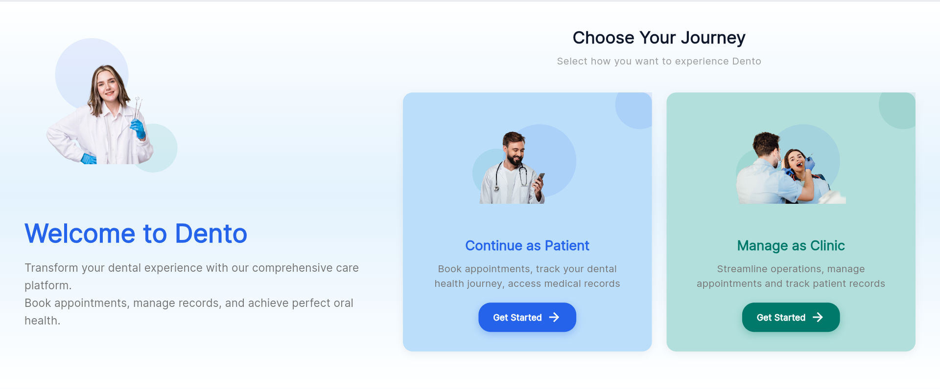Click the blue Get Started button text
Screen dimensions: 940x389
517,318
